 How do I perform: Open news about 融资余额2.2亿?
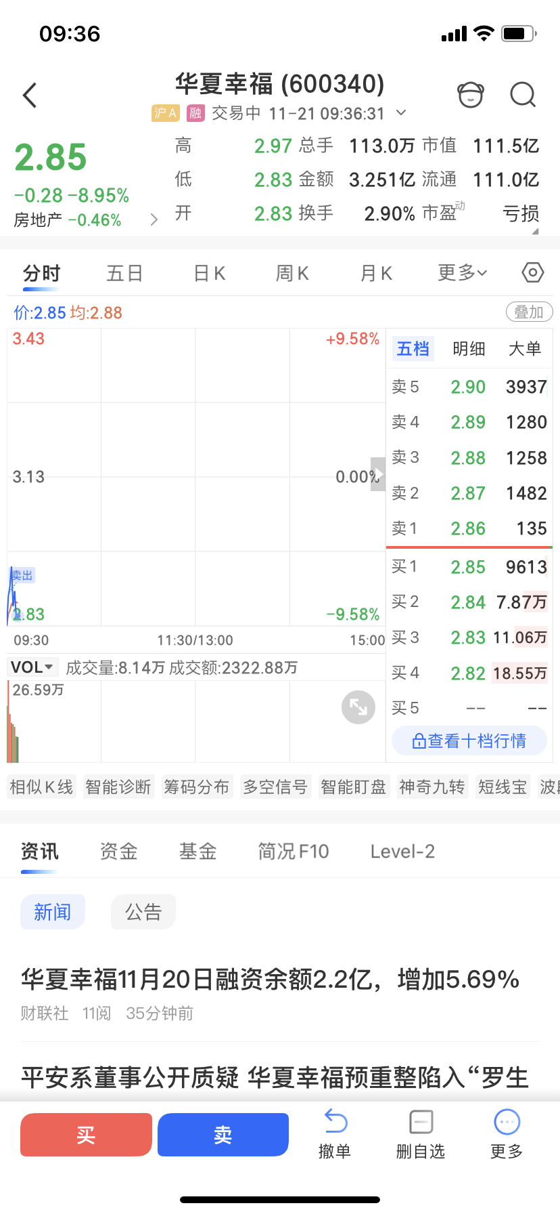click(271, 980)
